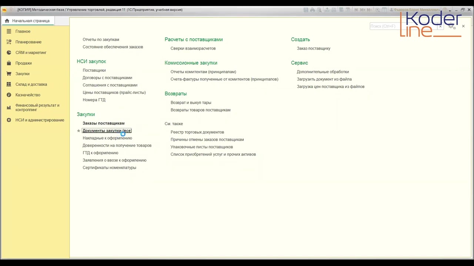This screenshot has width=474, height=266.
Task: Open the Закупки section in sidebar
Action: point(22,74)
